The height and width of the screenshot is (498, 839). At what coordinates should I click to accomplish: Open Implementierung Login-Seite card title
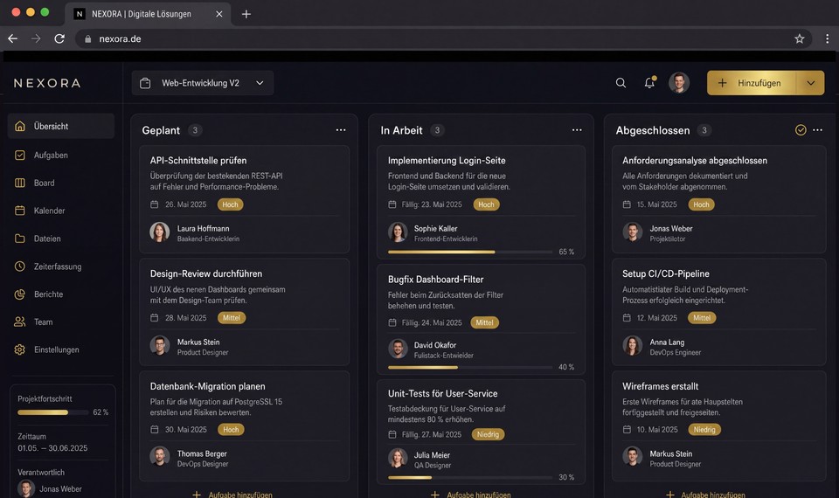447,161
